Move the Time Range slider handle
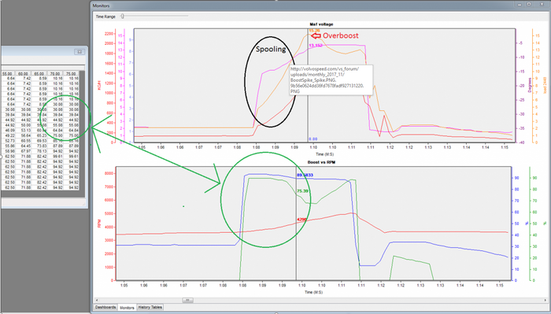Viewport: 551px width, 314px height. (122, 16)
